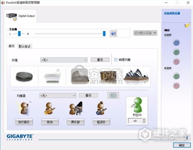The image size is (193, 150).
Task: Click the pink rear panel jack
Action: tap(176, 62)
